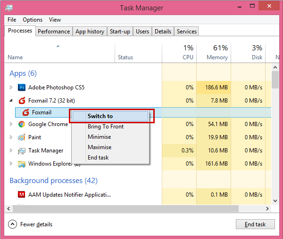Click the Paint app icon

tap(22, 137)
